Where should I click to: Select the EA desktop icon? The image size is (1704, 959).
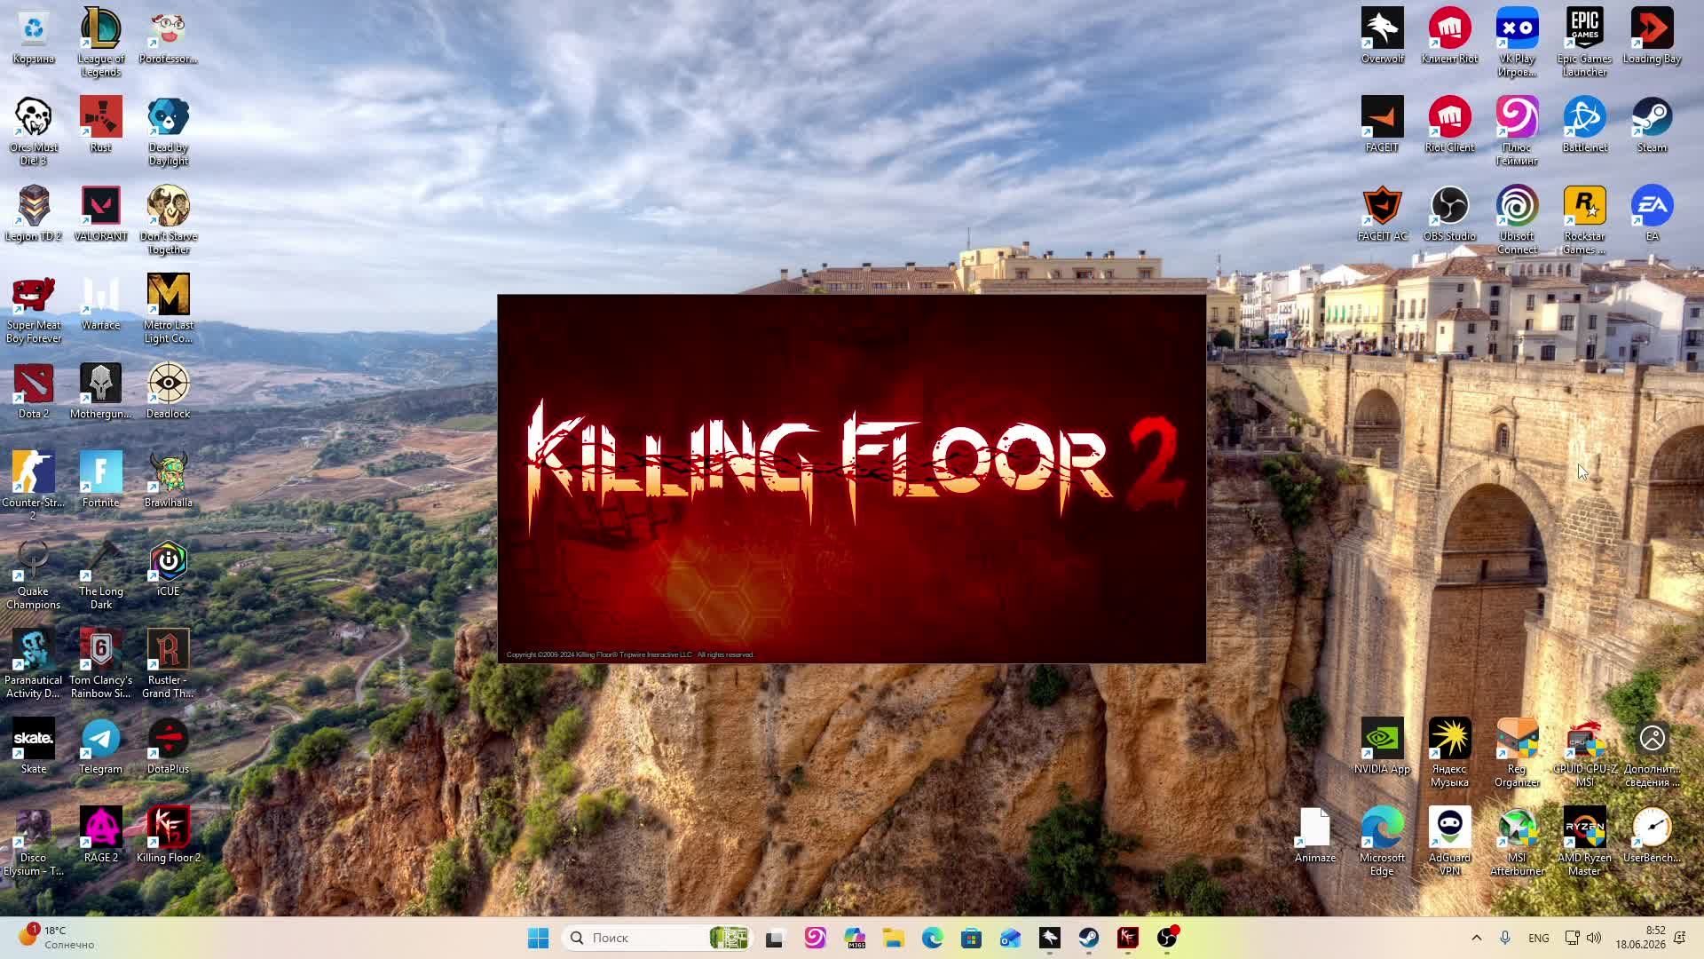click(1652, 213)
